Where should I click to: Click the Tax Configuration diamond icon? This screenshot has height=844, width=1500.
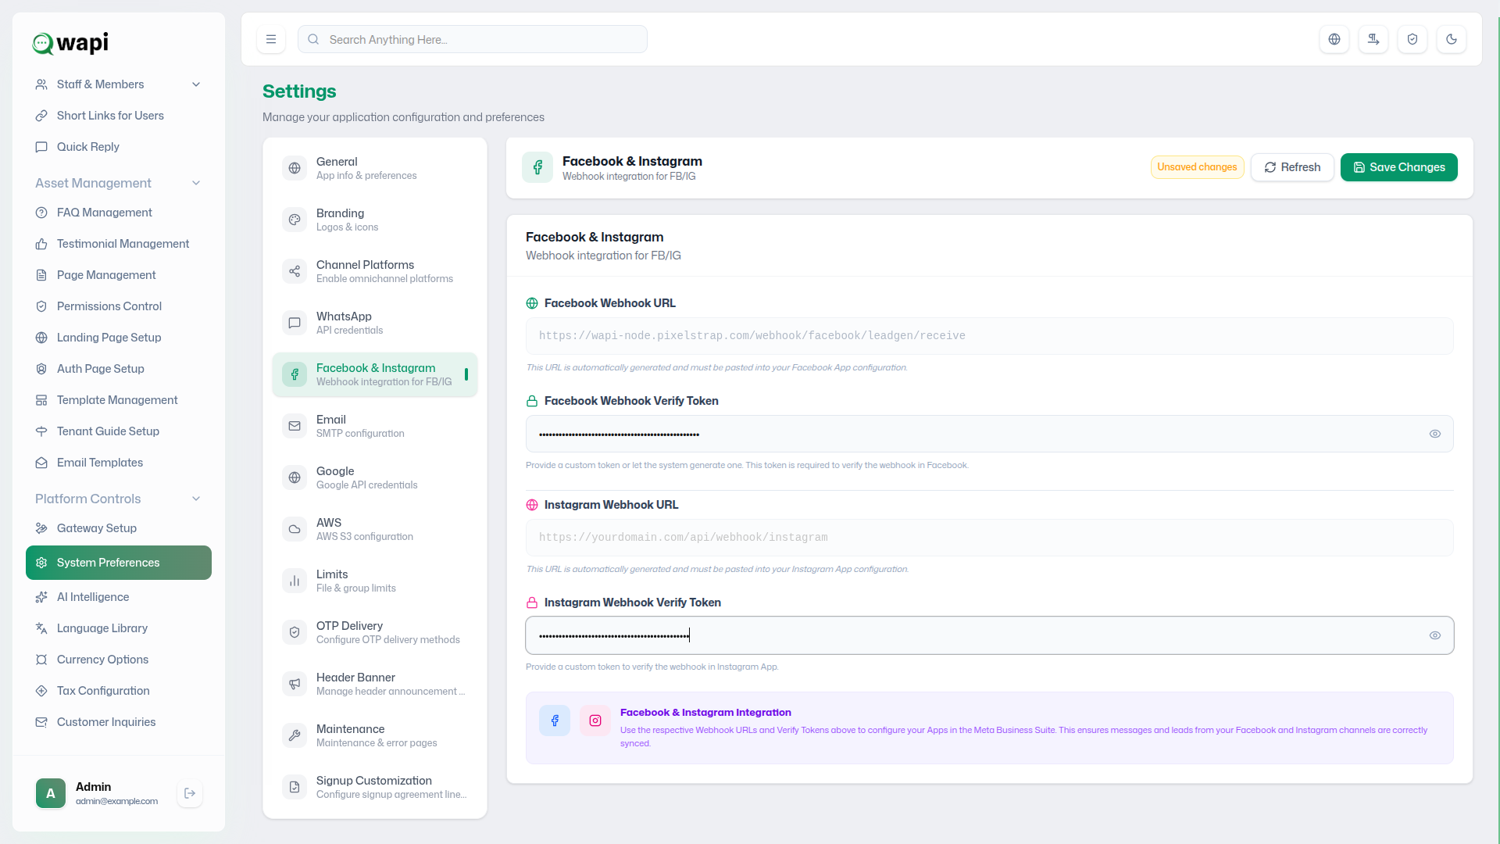(41, 691)
